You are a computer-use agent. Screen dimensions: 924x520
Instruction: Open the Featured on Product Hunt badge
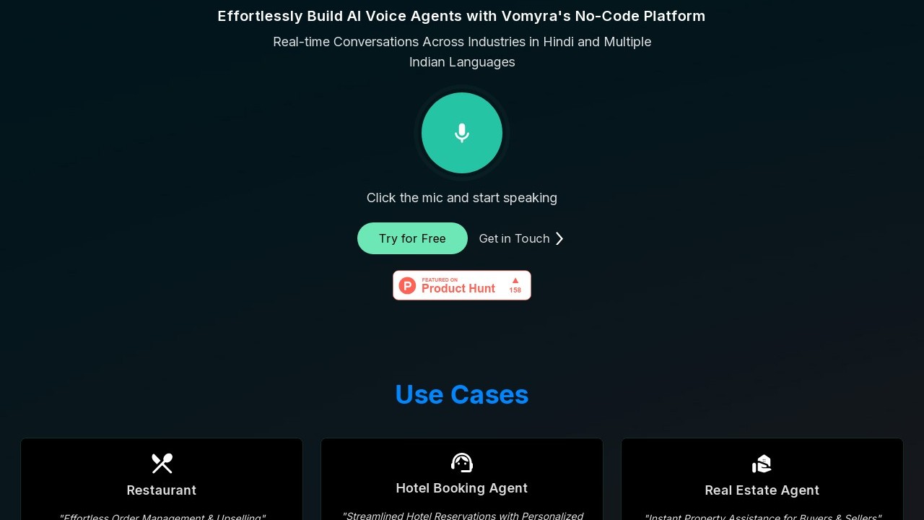click(462, 285)
